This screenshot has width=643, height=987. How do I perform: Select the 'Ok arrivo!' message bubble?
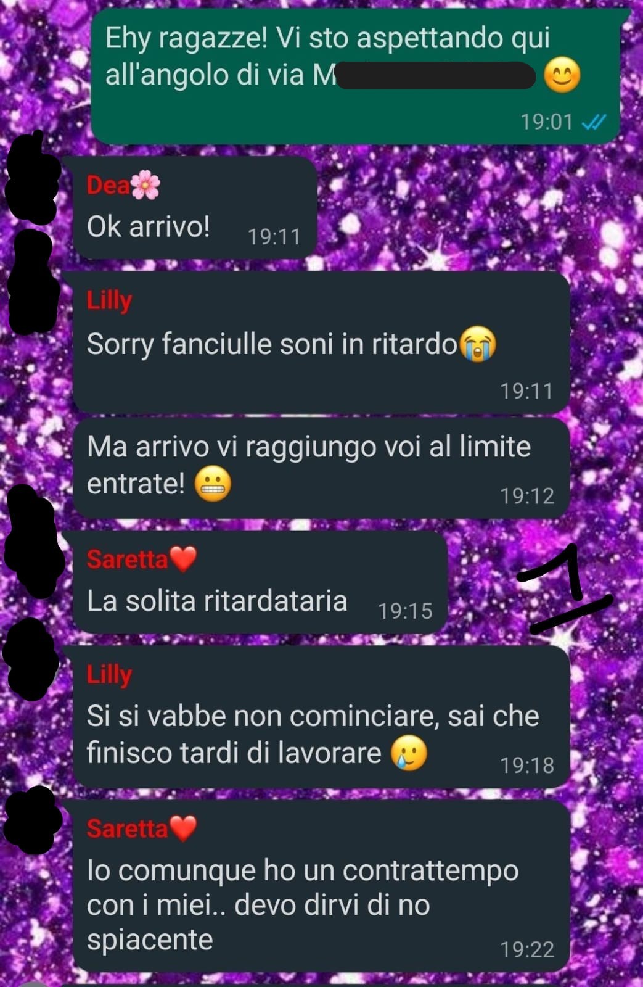pyautogui.click(x=193, y=207)
